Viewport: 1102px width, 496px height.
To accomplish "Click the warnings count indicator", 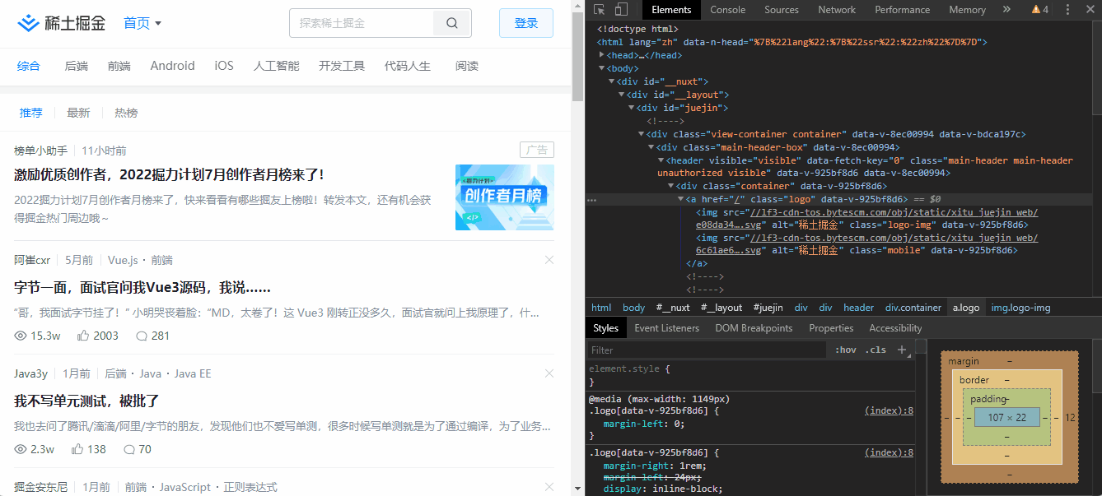I will tap(1040, 10).
